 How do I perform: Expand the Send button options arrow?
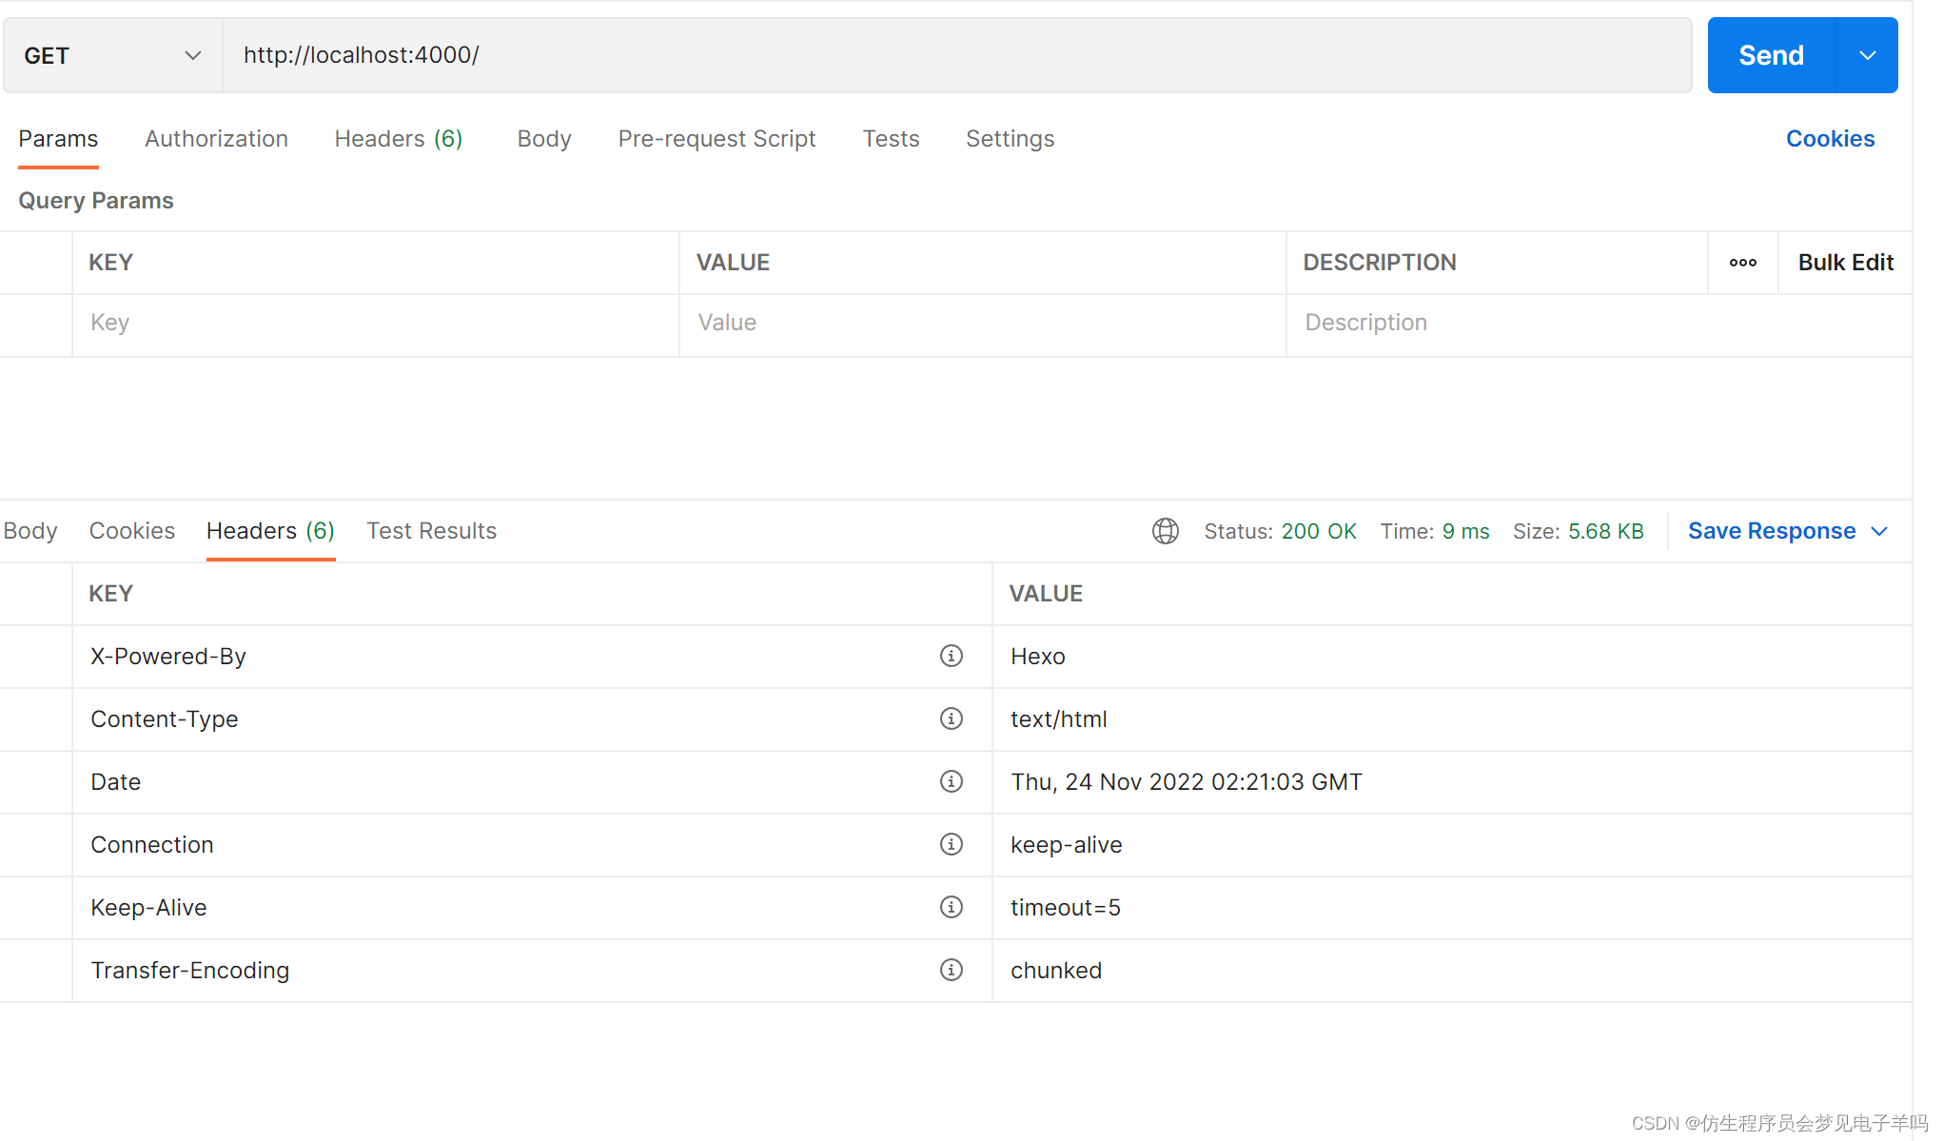click(1867, 55)
